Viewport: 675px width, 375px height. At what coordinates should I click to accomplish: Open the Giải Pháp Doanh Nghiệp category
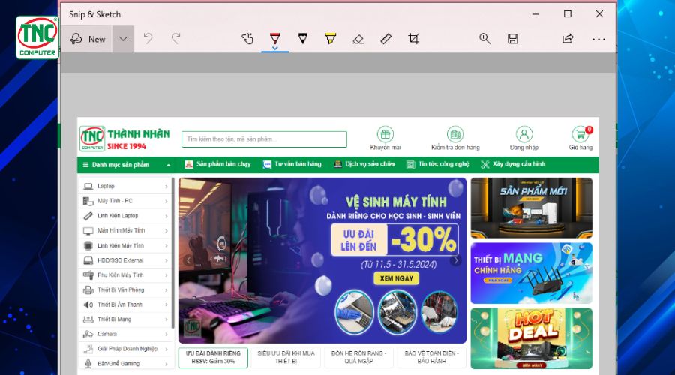click(126, 349)
